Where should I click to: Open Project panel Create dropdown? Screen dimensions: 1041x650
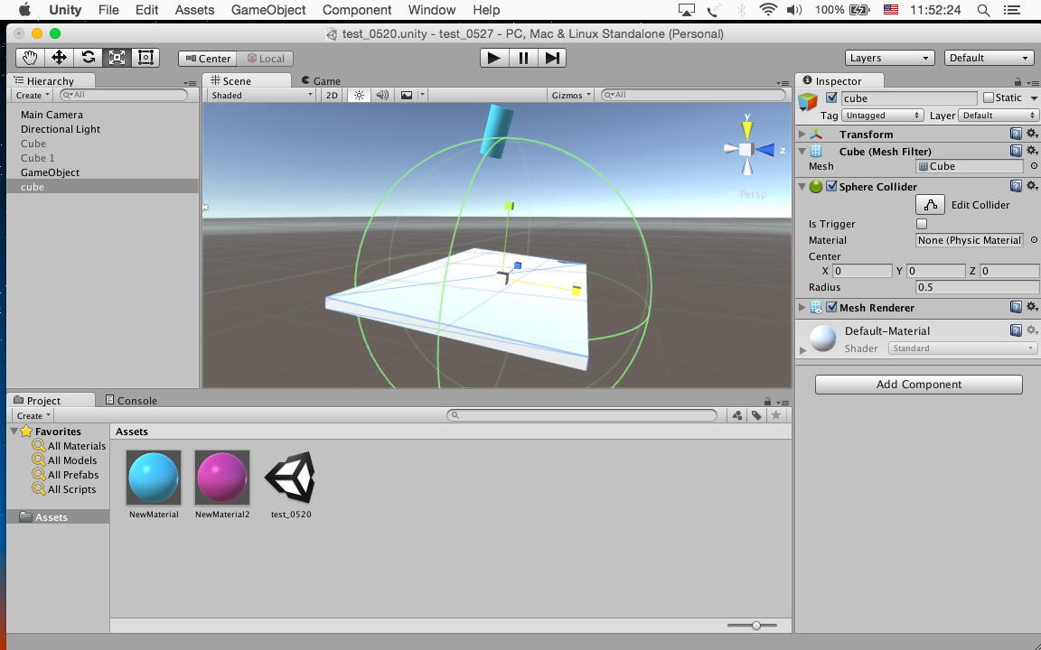tap(33, 415)
